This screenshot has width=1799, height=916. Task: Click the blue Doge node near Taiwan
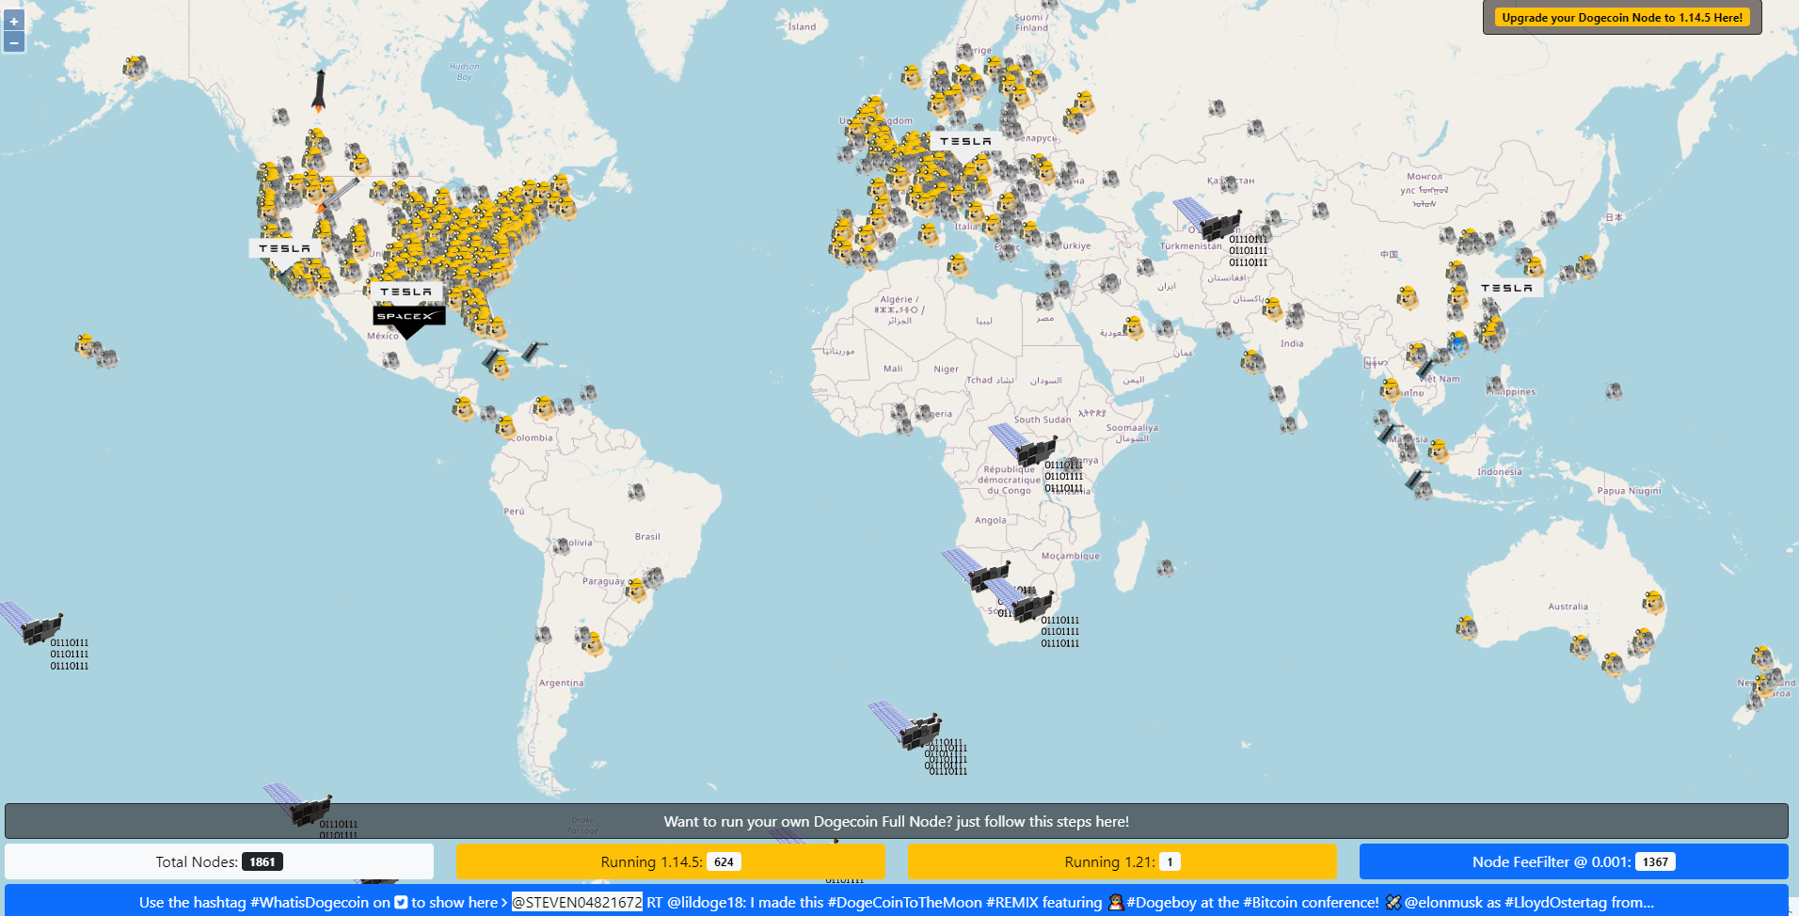pos(1457,343)
